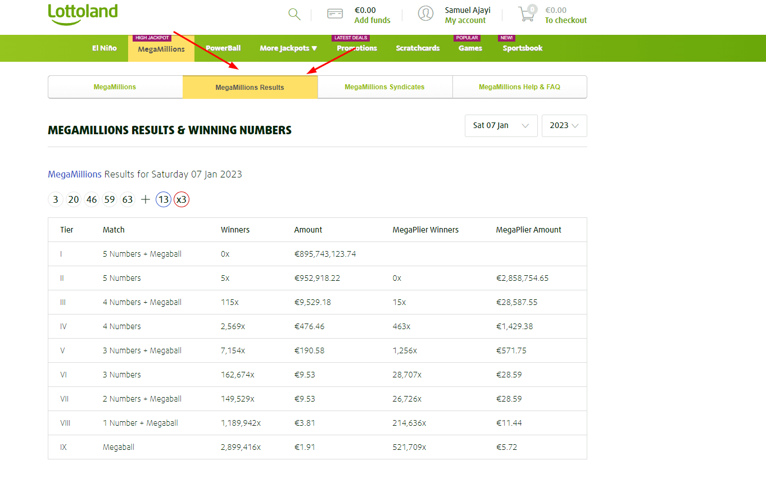The height and width of the screenshot is (483, 766).
Task: Open the 2023 year dropdown
Action: pos(564,126)
